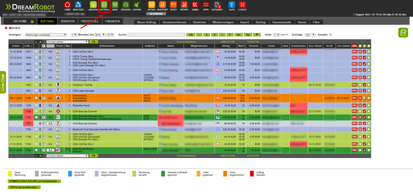Click the Kd filter button
This screenshot has height=196, width=413.
239,35
